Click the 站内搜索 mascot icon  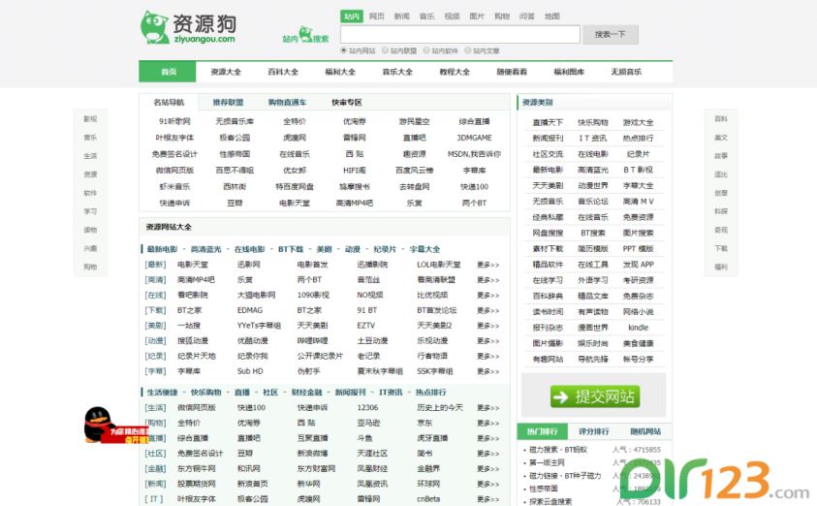[306, 34]
